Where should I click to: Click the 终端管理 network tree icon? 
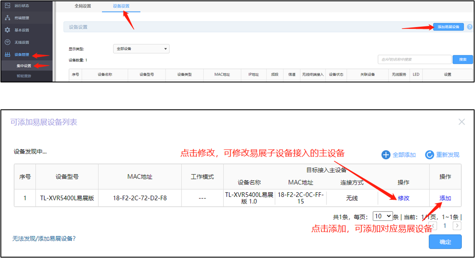tap(7, 18)
